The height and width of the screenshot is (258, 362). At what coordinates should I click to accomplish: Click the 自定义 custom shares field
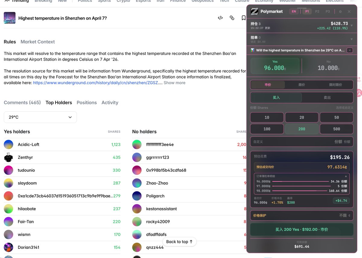tap(302, 142)
